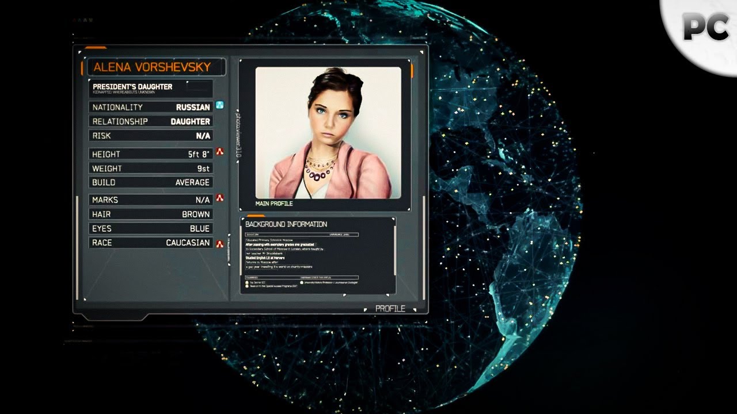Click the Main Profile caption under photo
The image size is (737, 414).
[x=274, y=204]
